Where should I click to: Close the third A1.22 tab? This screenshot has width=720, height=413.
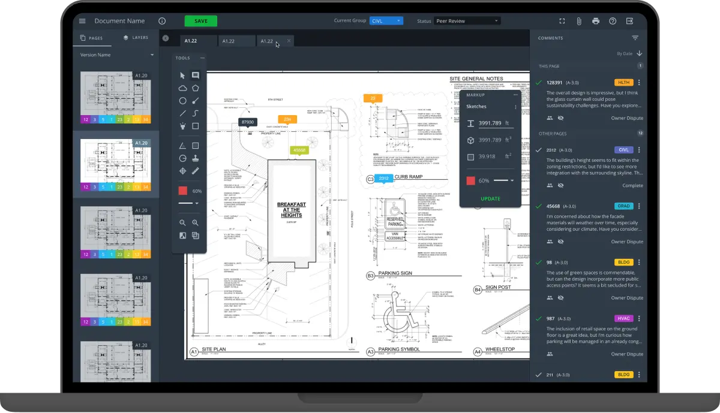point(289,41)
